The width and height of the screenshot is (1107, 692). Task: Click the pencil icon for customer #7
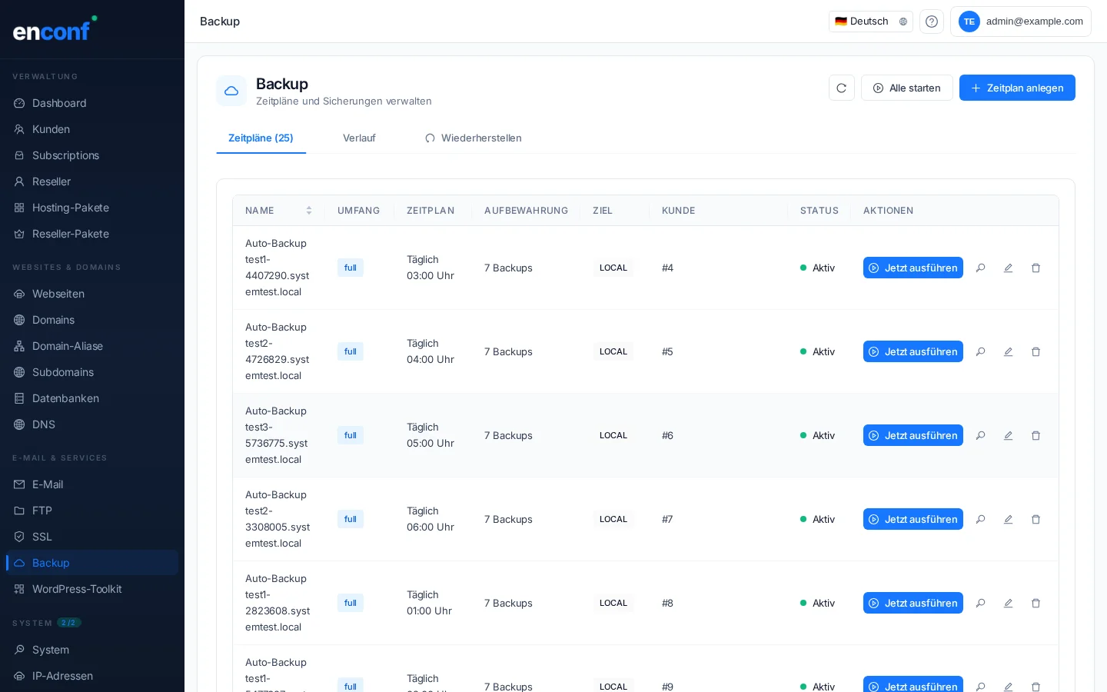(1008, 519)
